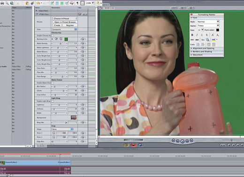
Task: Click the first Lists icon in Formatting Palette
Action: coord(198,44)
